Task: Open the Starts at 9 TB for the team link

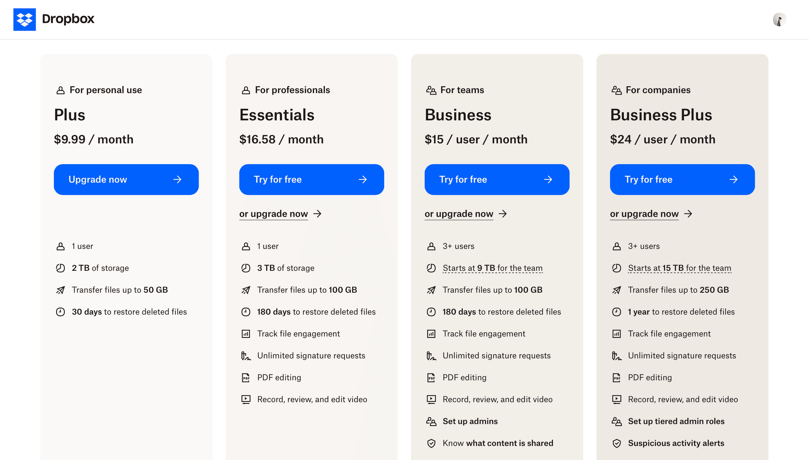Action: (x=492, y=268)
